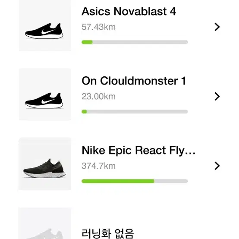Tap the Asics Novablast 4 shoe thumbnail
This screenshot has width=239, height=239.
click(x=45, y=25)
